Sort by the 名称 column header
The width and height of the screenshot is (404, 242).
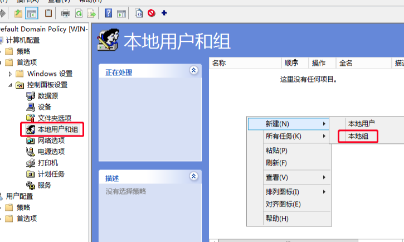(x=219, y=63)
